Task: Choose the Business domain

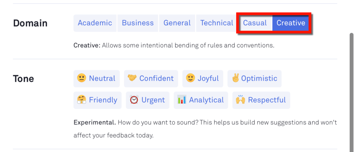Action: (x=138, y=23)
